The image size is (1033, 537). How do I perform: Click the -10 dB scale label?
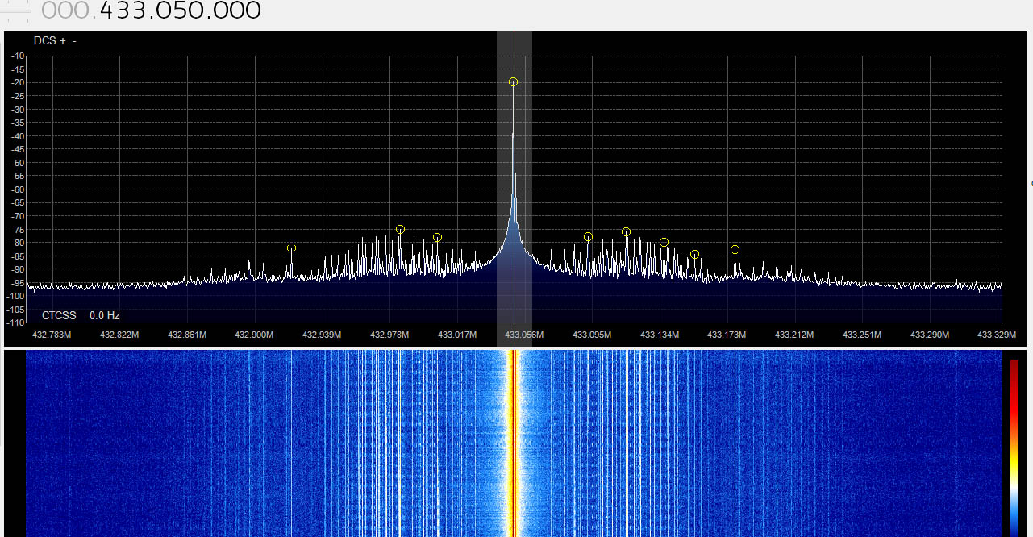click(18, 56)
